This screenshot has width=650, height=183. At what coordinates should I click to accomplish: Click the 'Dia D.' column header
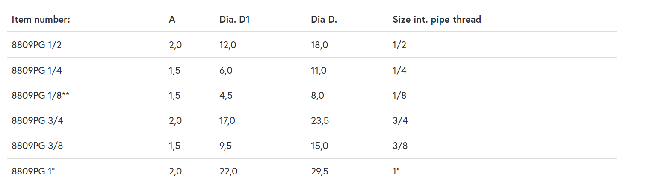coord(324,20)
